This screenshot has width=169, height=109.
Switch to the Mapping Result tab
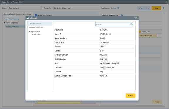coord(9,14)
